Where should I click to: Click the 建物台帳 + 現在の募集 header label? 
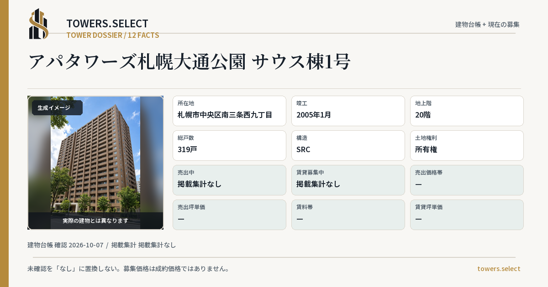[x=487, y=24]
